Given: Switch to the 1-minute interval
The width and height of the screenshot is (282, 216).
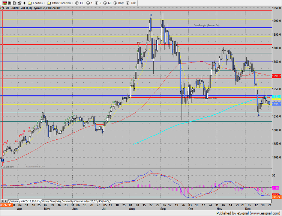Looking at the screenshot, I should pos(90,3).
